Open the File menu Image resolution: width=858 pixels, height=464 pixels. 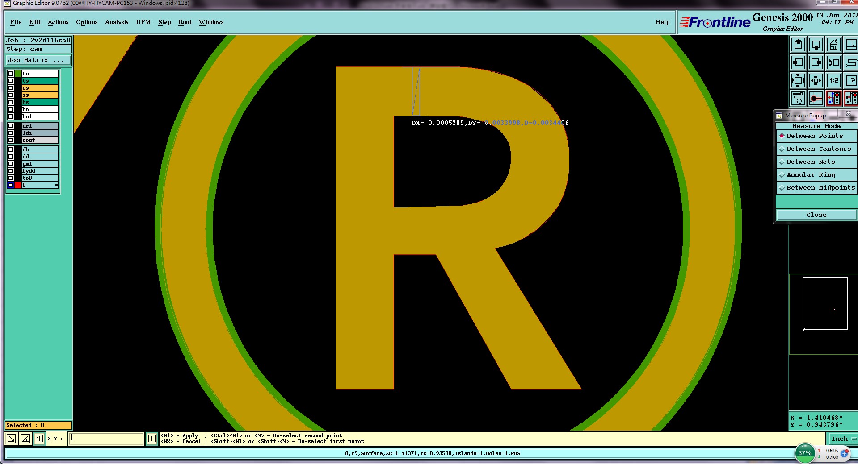point(16,22)
